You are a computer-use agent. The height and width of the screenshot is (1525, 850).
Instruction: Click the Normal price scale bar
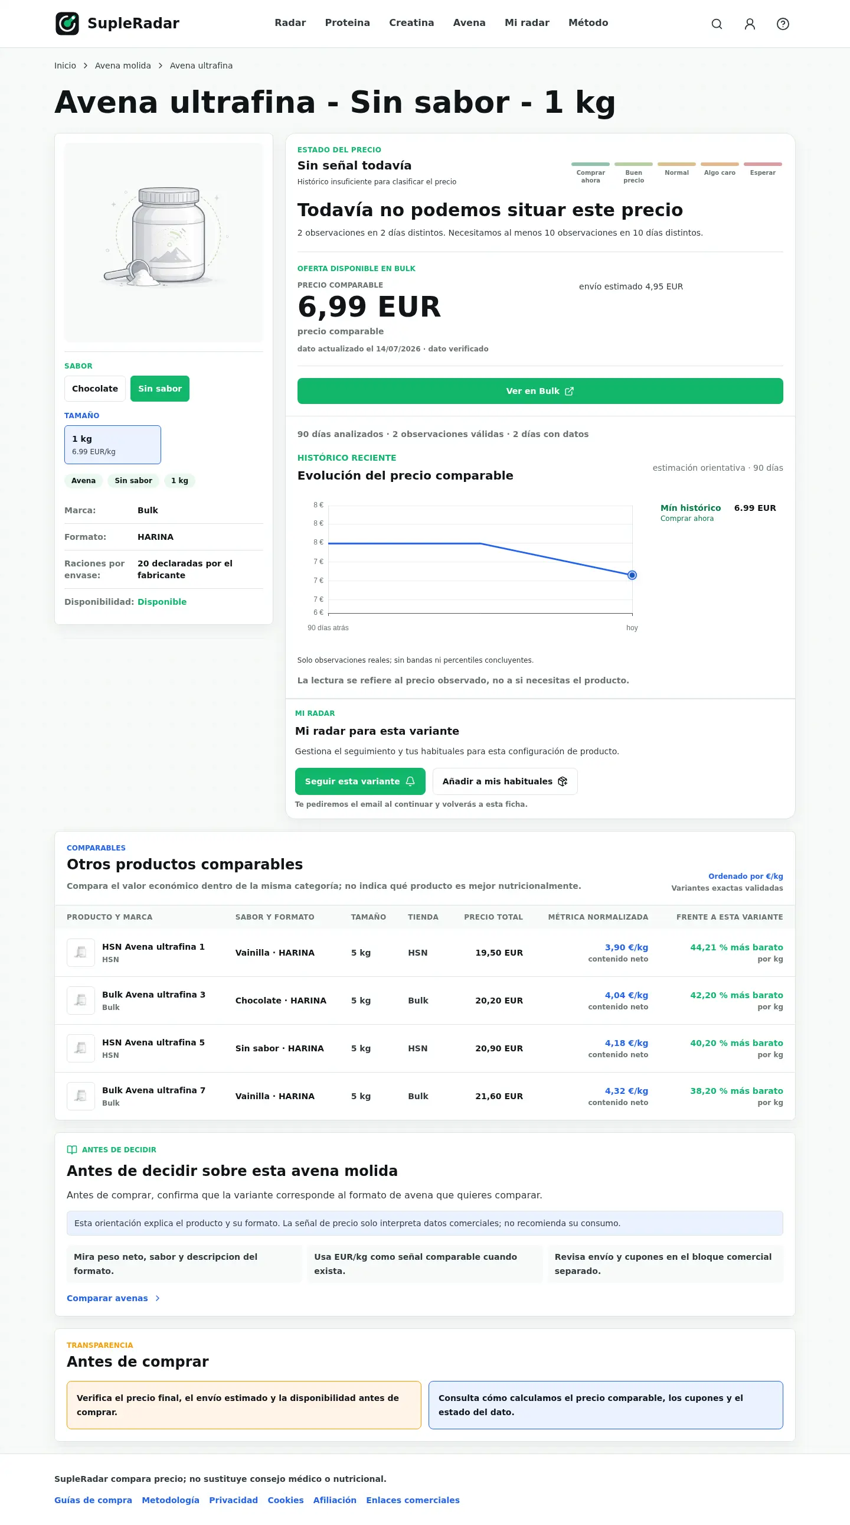(x=676, y=164)
